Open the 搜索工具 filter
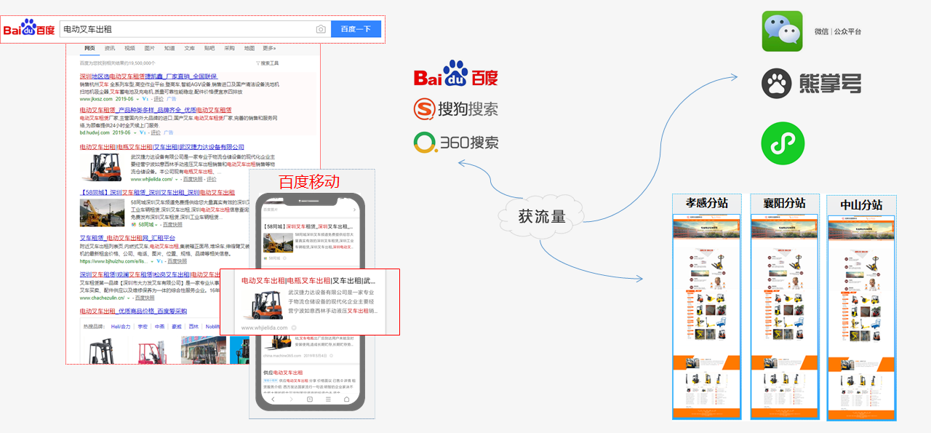Image resolution: width=931 pixels, height=433 pixels. pos(266,63)
